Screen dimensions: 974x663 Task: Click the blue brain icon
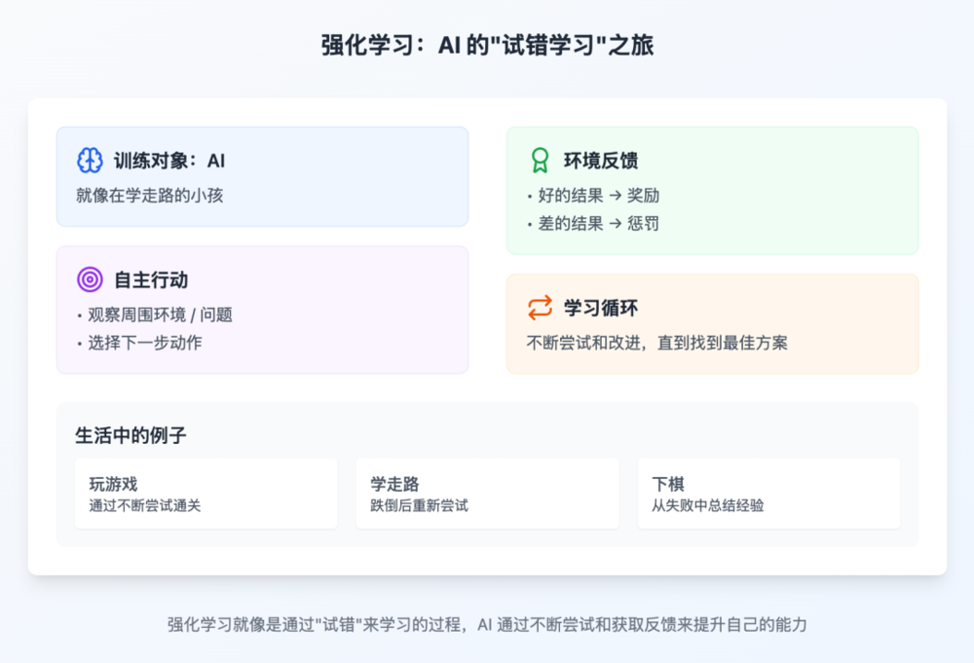(x=90, y=161)
